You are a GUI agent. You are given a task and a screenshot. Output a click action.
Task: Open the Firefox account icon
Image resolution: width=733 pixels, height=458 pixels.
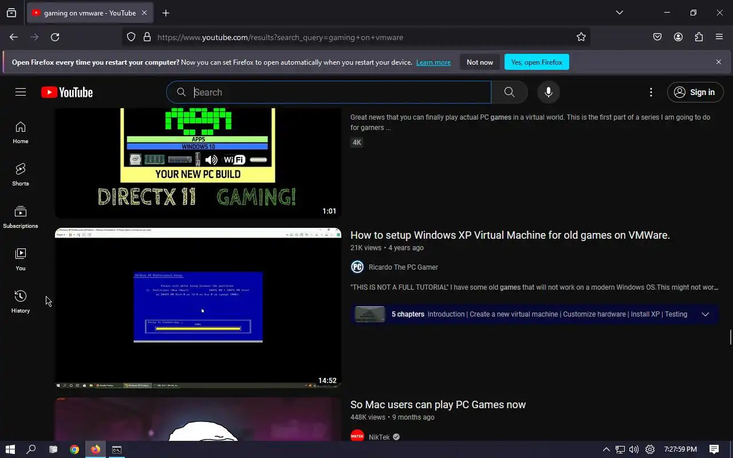point(678,37)
